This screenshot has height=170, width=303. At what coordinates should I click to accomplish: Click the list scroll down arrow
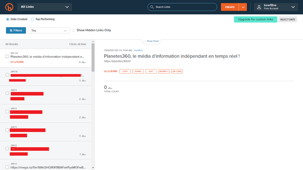tap(93, 168)
